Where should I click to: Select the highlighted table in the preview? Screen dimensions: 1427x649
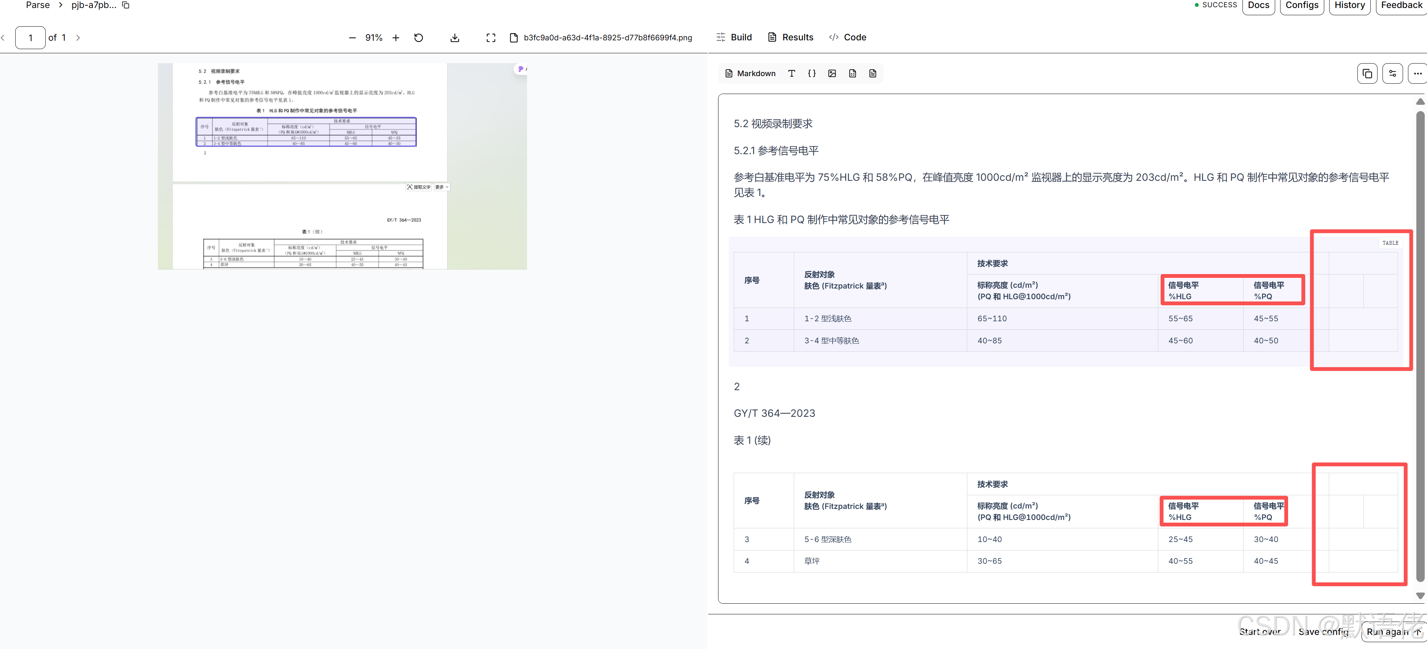click(306, 132)
